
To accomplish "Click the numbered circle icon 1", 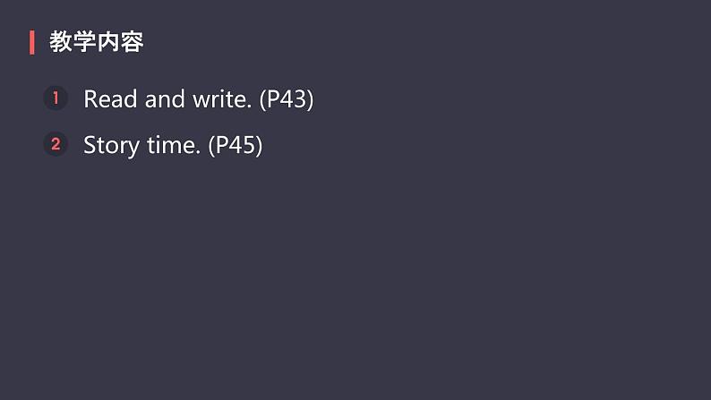I will click(55, 98).
